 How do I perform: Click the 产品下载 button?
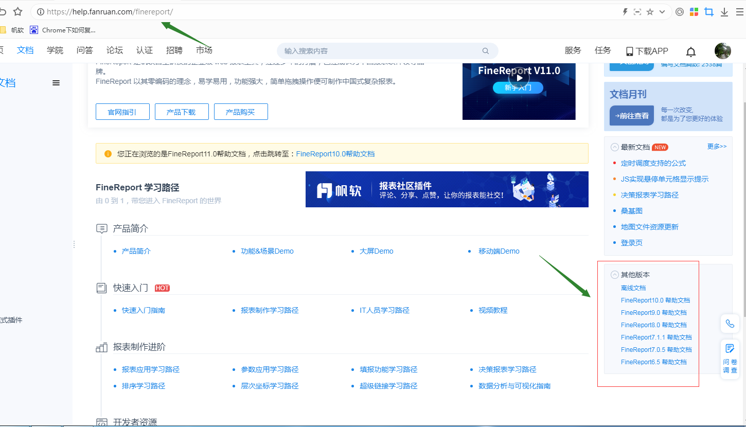point(182,112)
